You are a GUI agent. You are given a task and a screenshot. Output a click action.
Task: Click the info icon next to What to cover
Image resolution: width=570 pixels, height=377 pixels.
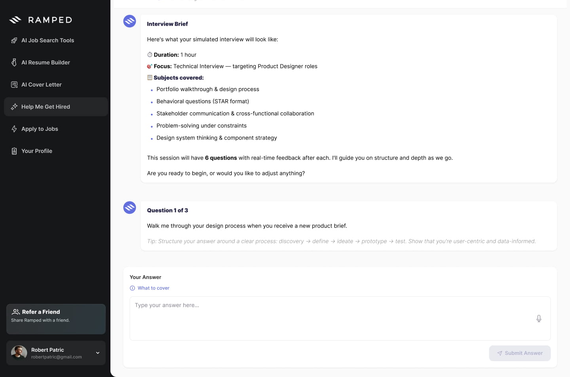click(x=133, y=288)
